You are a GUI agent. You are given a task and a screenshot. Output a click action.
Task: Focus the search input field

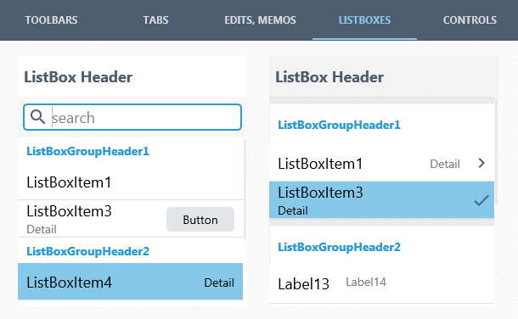click(x=132, y=117)
